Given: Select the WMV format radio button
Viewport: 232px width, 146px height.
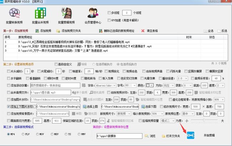Looking at the screenshot, I should (x=79, y=134).
